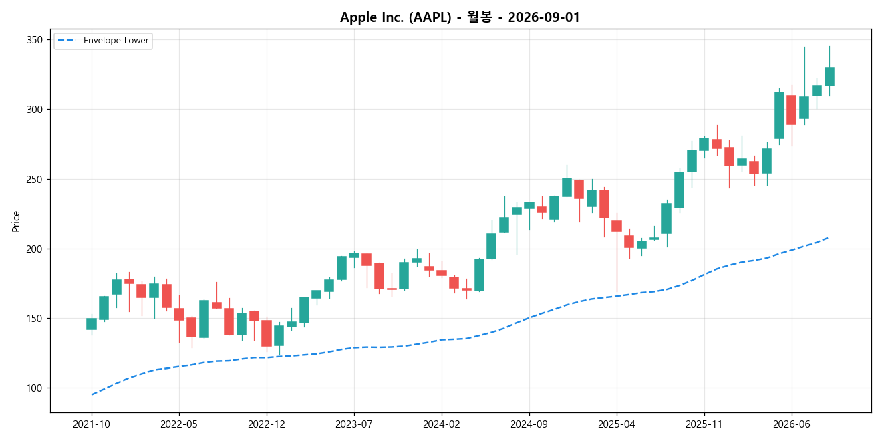The image size is (882, 441).
Task: Click the red candlestick at 2022-12
Action: 267,333
